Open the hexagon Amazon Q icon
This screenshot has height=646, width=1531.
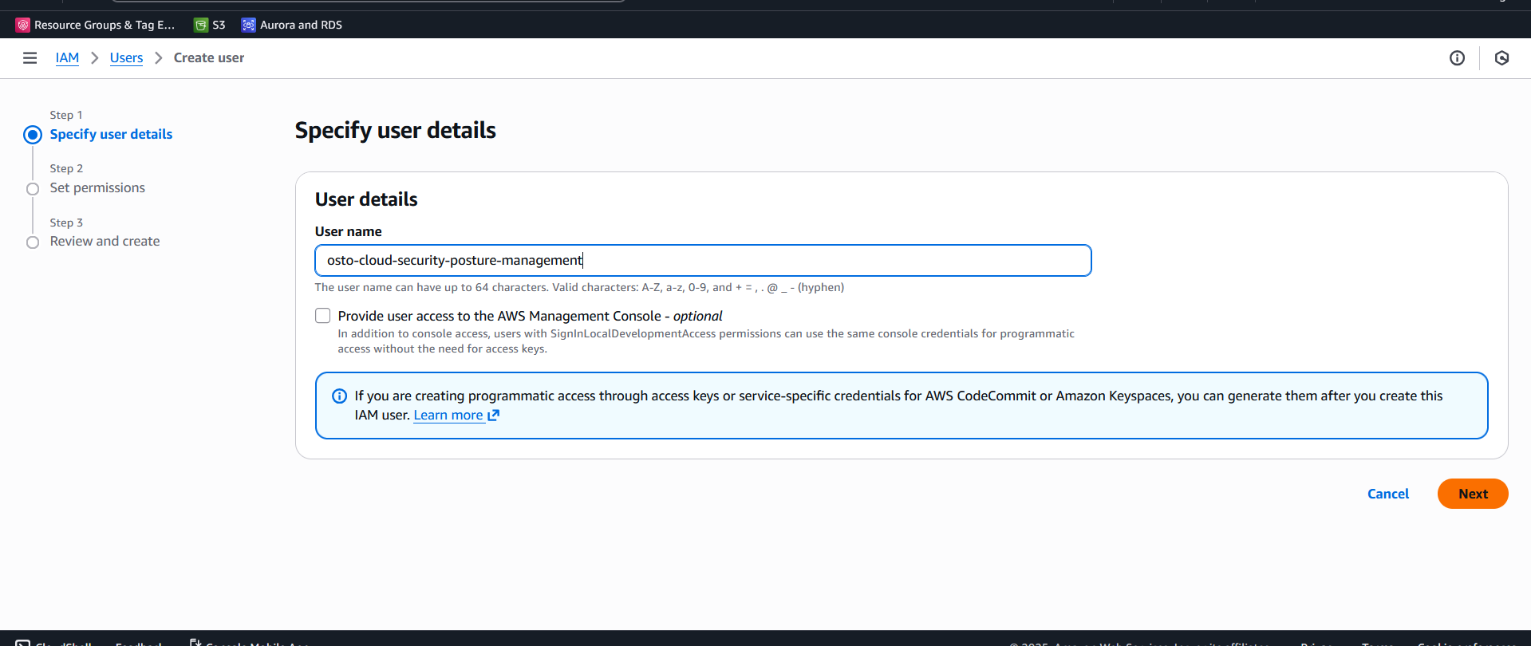coord(1501,58)
